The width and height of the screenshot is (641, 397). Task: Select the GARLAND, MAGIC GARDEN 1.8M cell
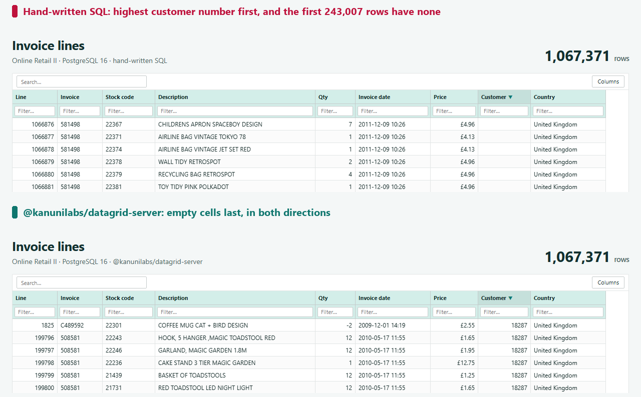click(235, 350)
